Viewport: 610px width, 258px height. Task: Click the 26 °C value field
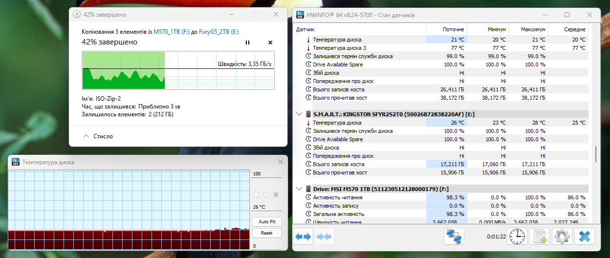point(266,207)
